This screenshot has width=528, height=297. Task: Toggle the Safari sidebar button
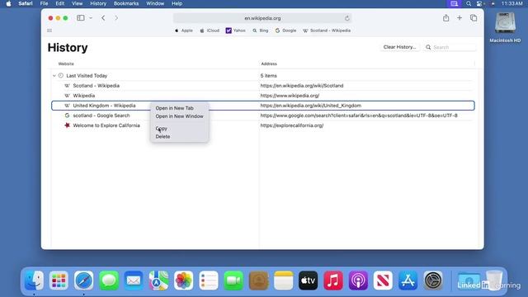click(81, 18)
